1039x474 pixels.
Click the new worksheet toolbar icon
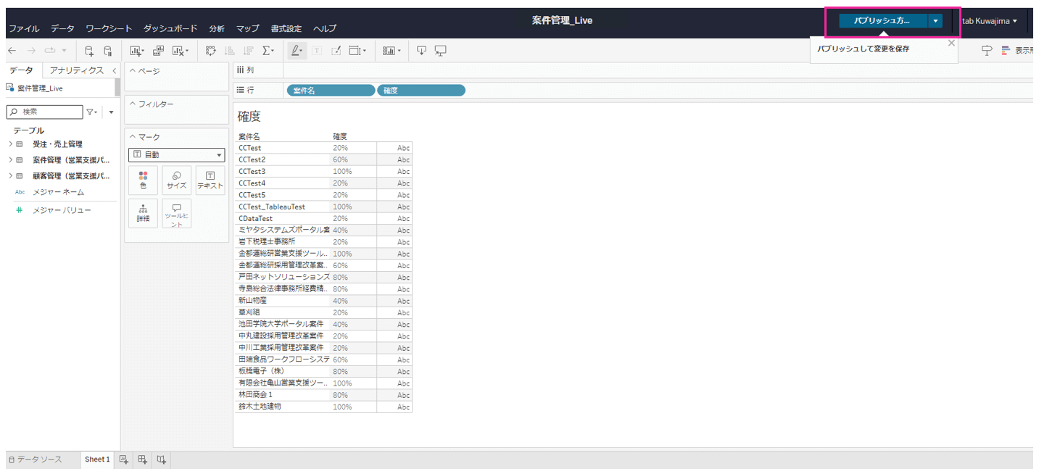pyautogui.click(x=137, y=51)
